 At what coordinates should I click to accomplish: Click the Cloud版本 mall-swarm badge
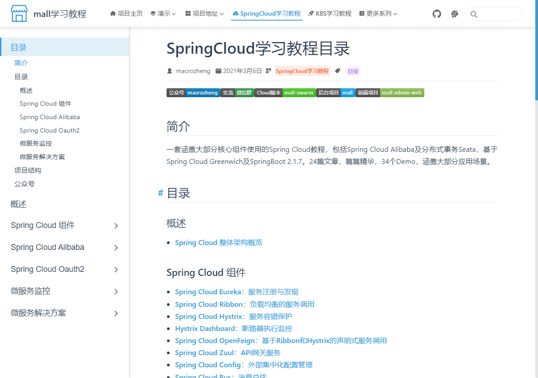(x=285, y=93)
